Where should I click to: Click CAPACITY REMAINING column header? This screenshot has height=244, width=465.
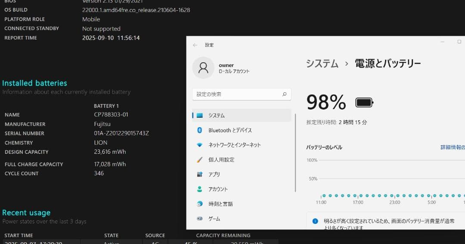pos(223,235)
